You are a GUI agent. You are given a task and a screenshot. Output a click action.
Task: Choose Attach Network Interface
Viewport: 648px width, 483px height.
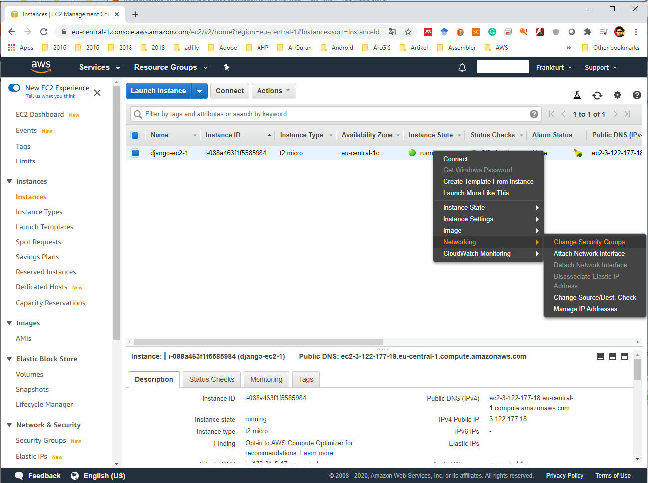(589, 253)
